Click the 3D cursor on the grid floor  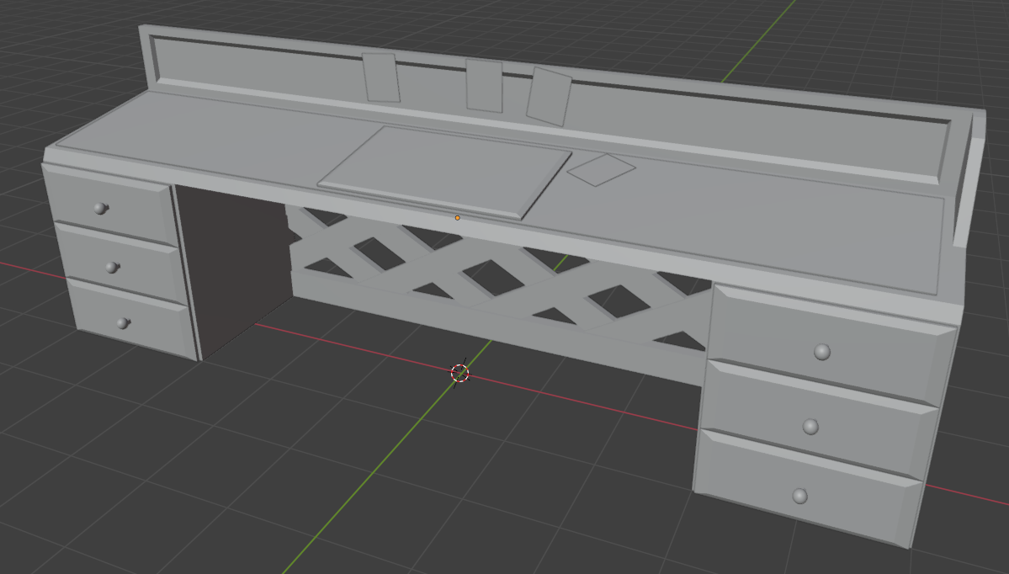point(459,373)
